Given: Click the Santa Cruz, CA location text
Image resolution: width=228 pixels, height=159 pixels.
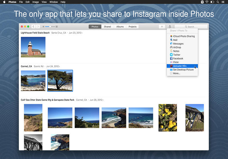Looking at the screenshot, I should 59,33.
